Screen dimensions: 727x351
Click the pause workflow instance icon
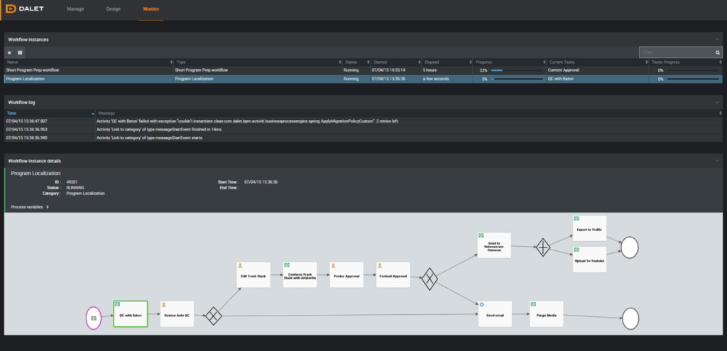pos(20,52)
